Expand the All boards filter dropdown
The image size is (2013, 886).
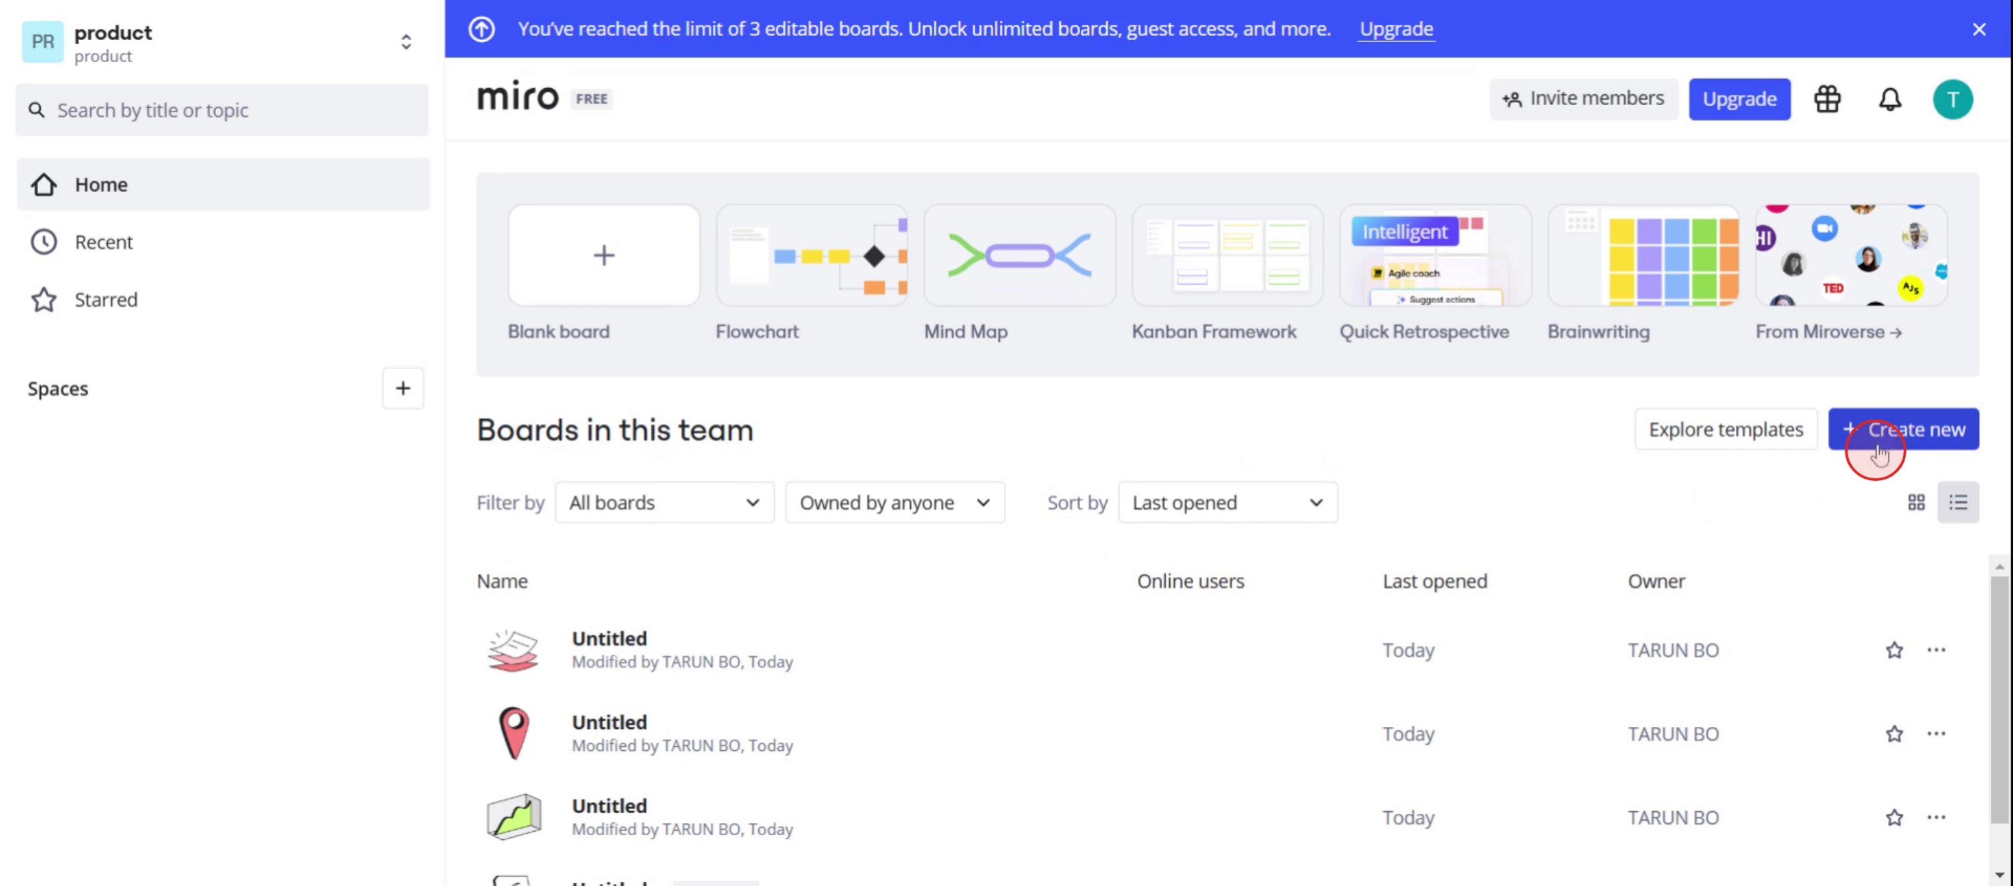tap(665, 503)
